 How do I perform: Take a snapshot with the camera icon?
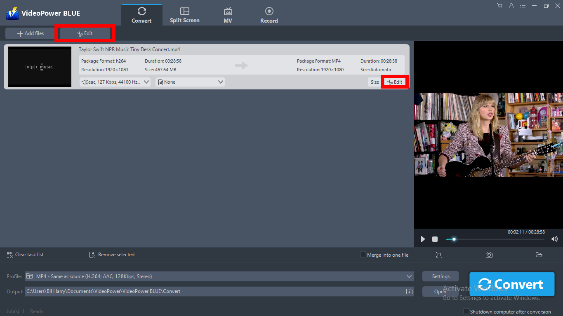point(489,255)
